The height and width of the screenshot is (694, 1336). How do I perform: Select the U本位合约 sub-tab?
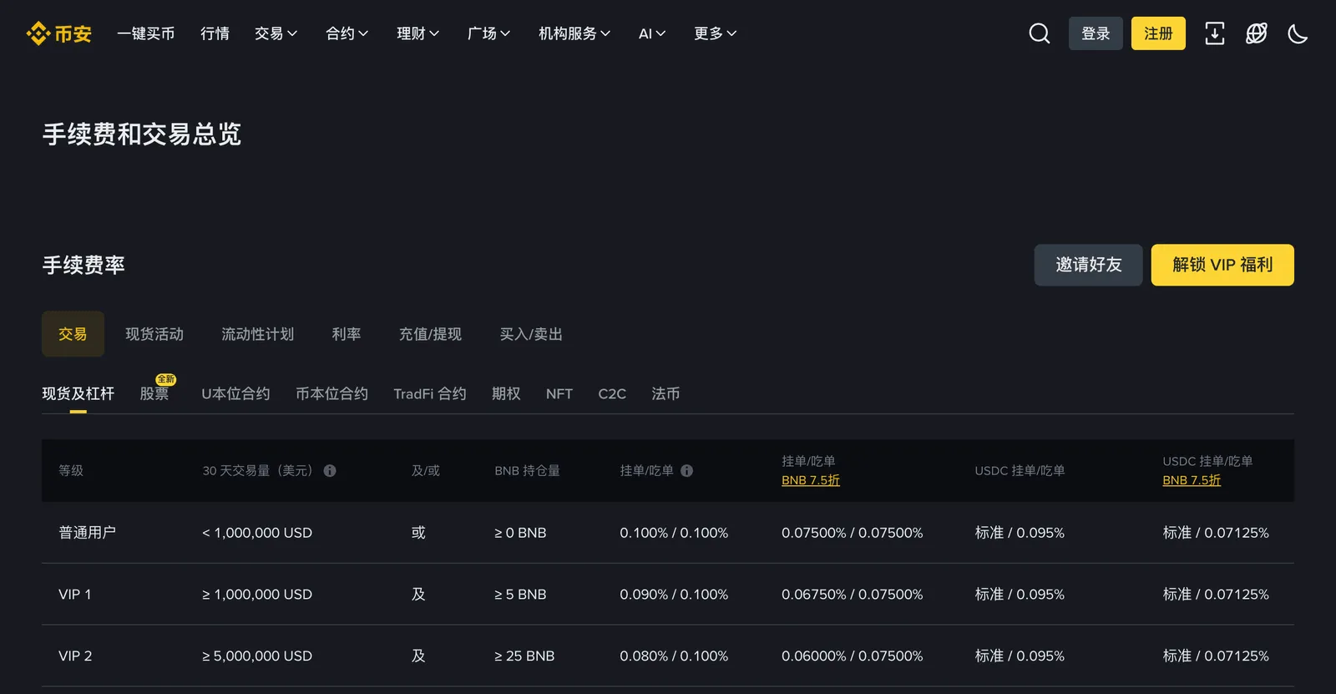click(235, 393)
